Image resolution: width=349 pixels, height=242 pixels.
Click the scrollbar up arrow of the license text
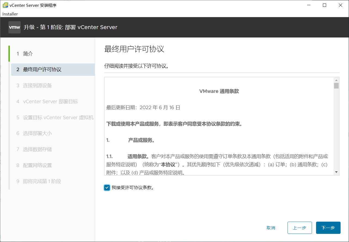click(336, 80)
